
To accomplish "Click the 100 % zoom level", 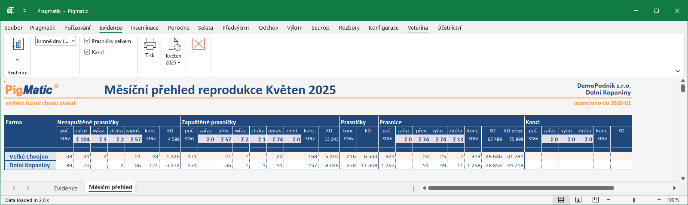I will 673,200.
